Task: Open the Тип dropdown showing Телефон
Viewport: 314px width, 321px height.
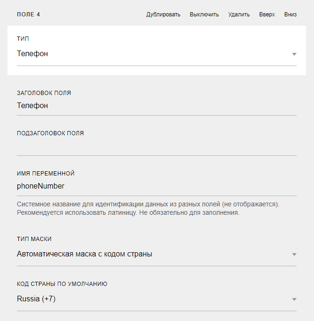Action: pos(150,54)
